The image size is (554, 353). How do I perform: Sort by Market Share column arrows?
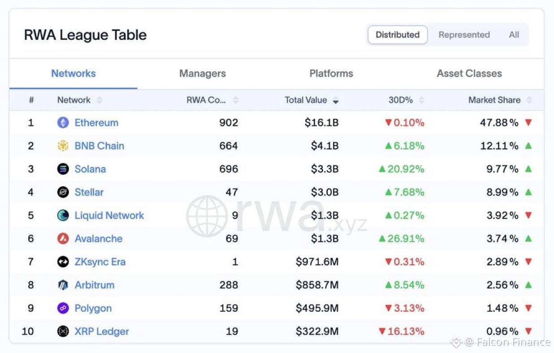click(x=529, y=100)
